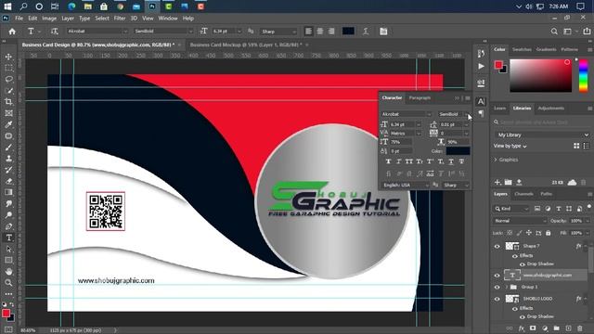Open the Create Warped Text option
This screenshot has width=594, height=334.
366,32
